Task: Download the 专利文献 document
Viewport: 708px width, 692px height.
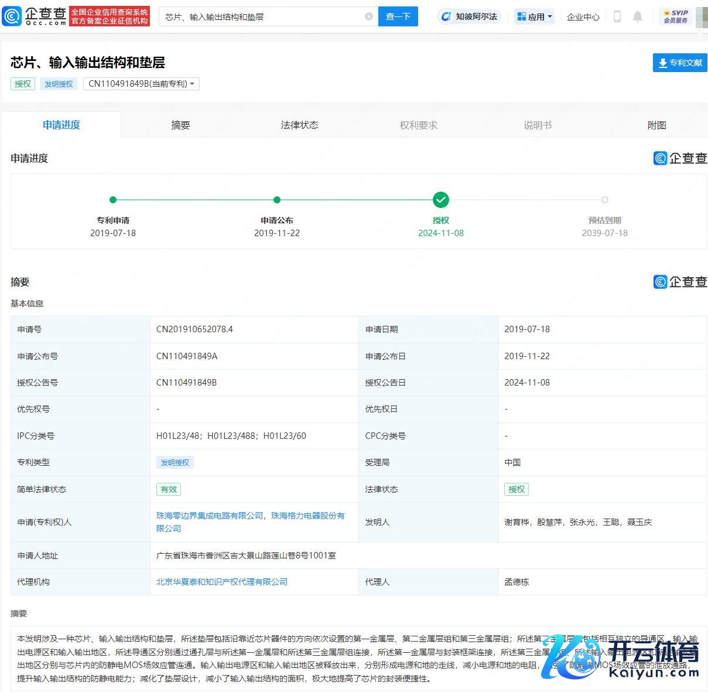Action: tap(679, 63)
